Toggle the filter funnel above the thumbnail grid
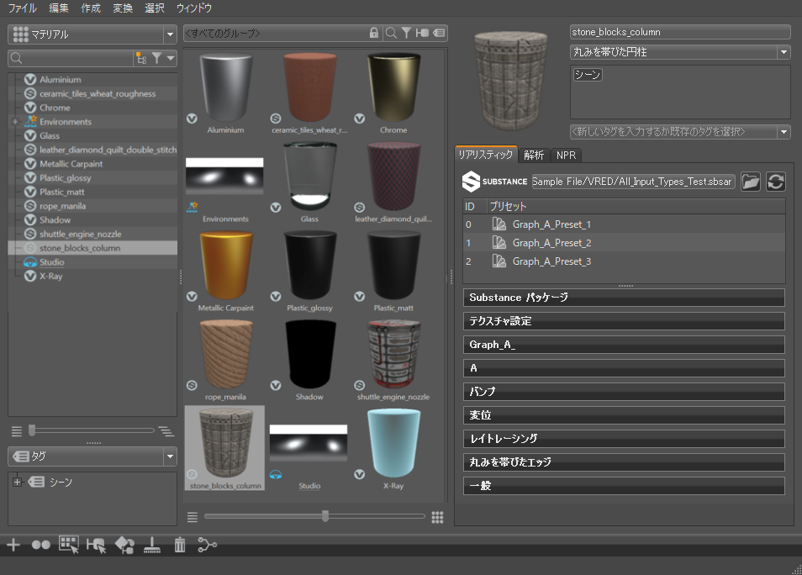The width and height of the screenshot is (802, 575). pyautogui.click(x=406, y=33)
